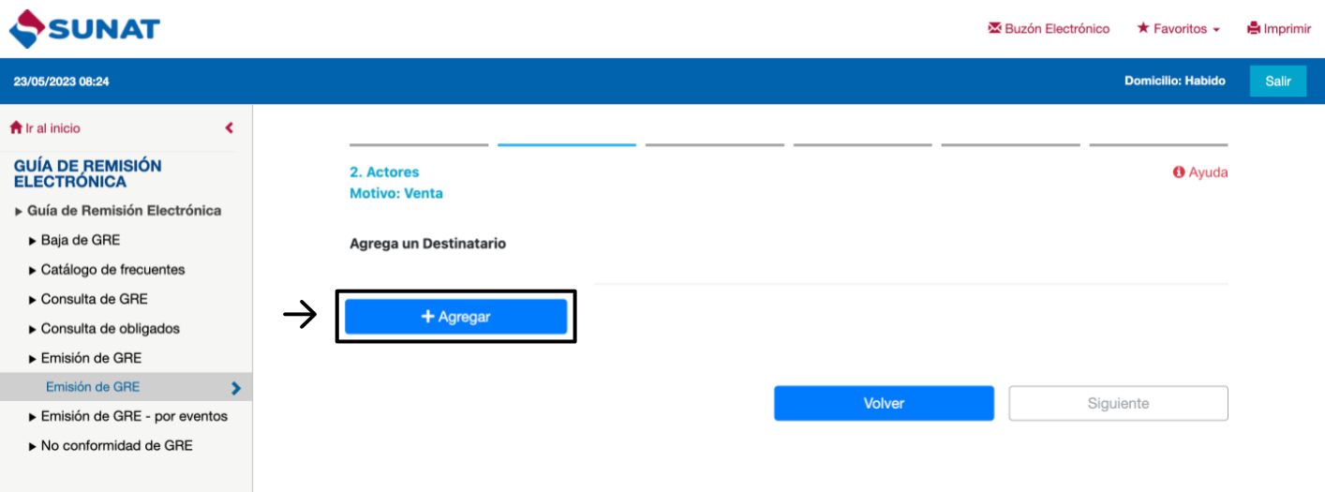
Task: Click the Ayuda info icon
Action: (1179, 172)
